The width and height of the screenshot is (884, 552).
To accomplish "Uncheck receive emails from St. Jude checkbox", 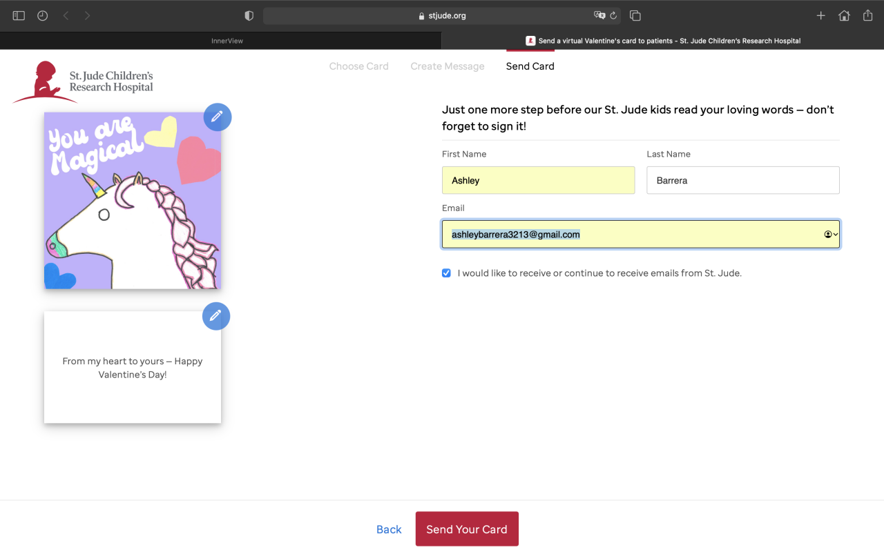I will tap(447, 273).
